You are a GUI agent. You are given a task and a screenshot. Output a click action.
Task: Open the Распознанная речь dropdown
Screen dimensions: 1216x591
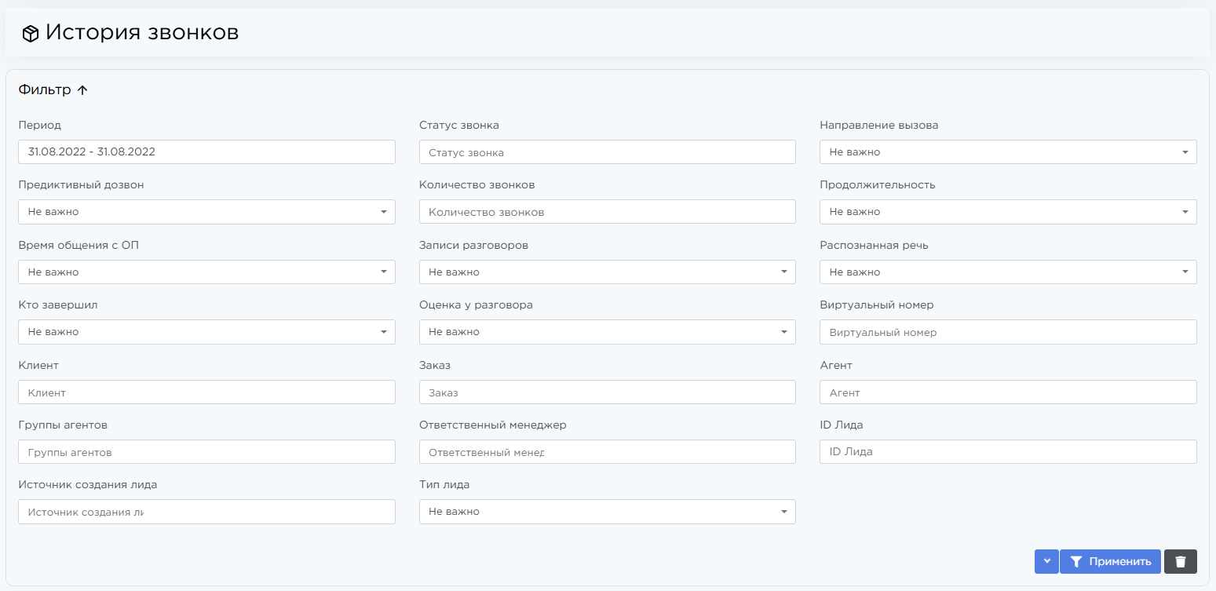[1007, 272]
